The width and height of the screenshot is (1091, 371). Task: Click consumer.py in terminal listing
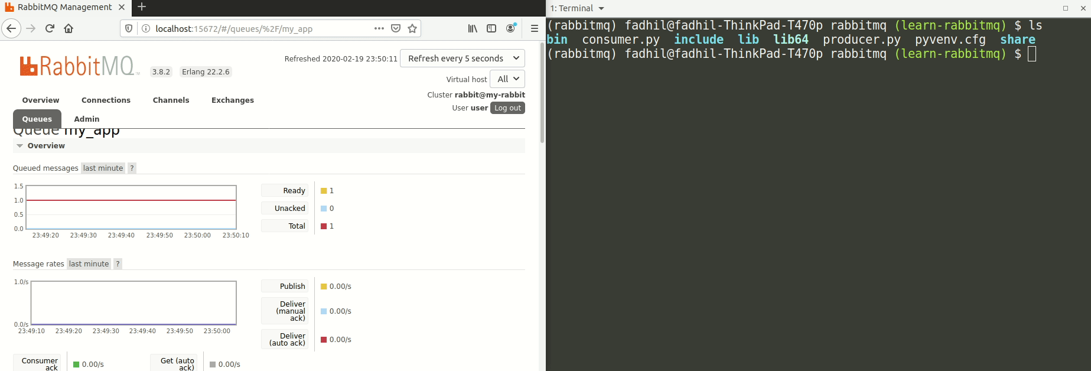pyautogui.click(x=621, y=40)
